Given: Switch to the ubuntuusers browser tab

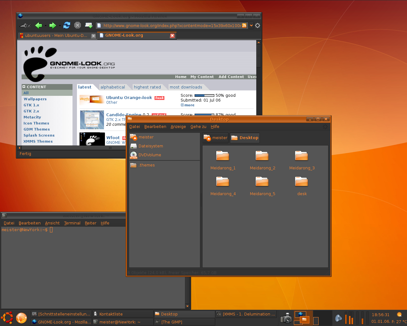Looking at the screenshot, I should (x=57, y=36).
